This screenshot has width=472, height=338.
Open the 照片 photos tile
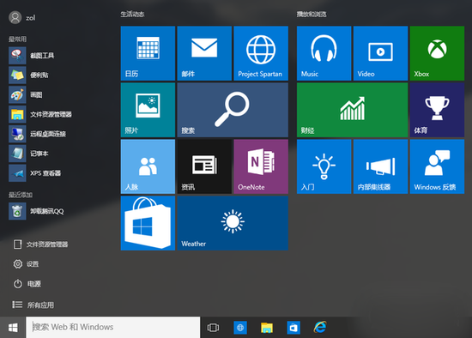click(148, 110)
